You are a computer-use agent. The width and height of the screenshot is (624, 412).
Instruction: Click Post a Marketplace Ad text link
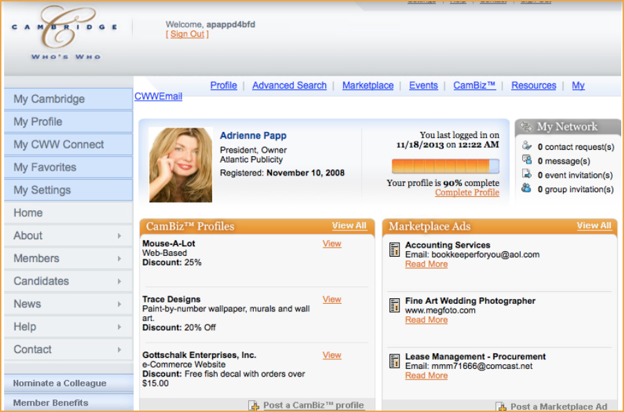(559, 407)
